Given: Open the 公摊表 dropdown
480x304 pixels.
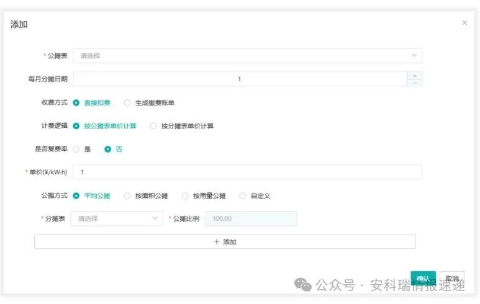Looking at the screenshot, I should coord(247,56).
